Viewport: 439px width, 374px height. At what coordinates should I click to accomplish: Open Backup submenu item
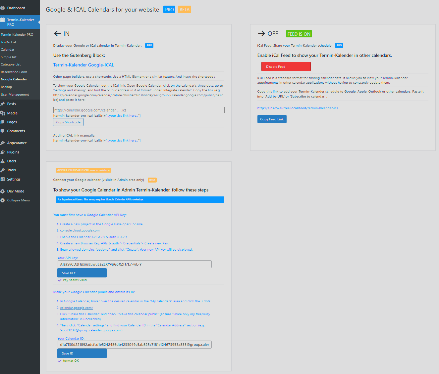click(6, 87)
